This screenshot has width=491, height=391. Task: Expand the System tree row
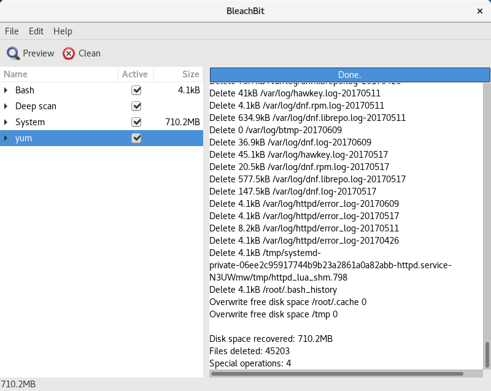tap(6, 122)
